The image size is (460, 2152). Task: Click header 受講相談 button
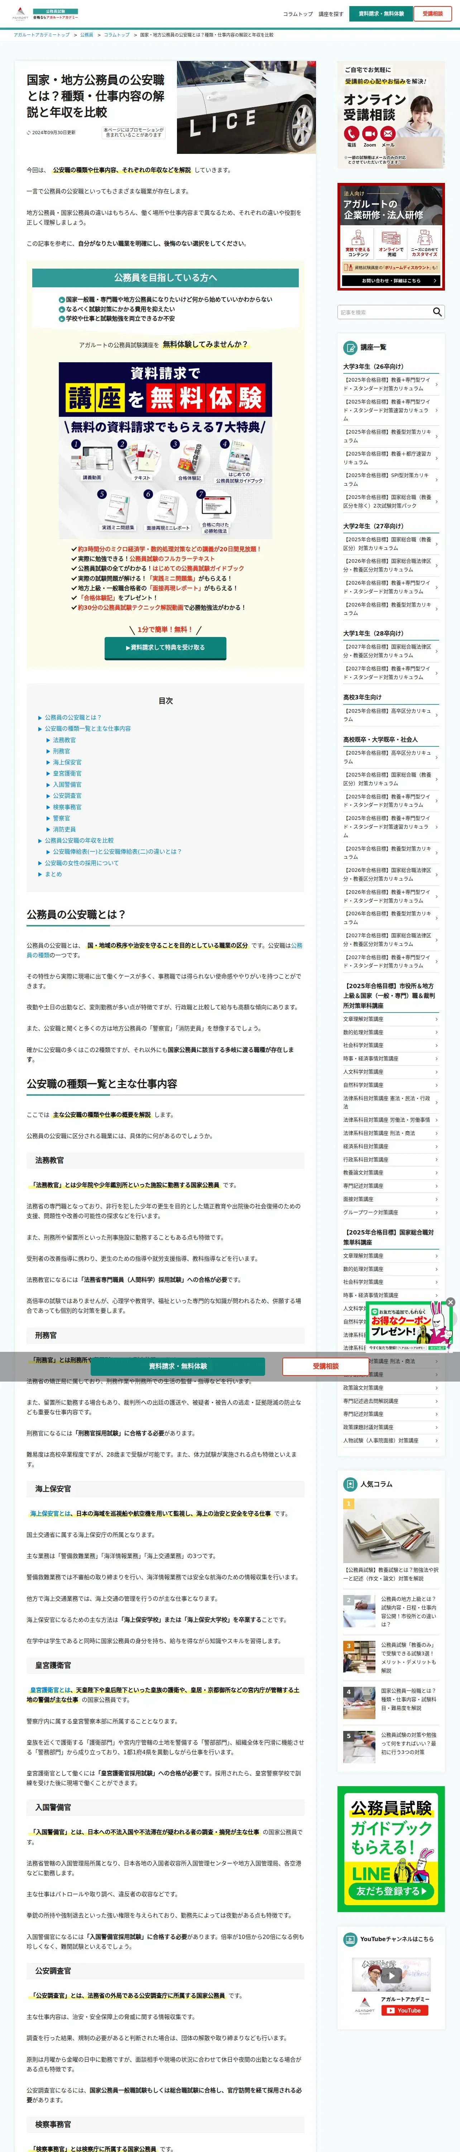[x=432, y=13]
